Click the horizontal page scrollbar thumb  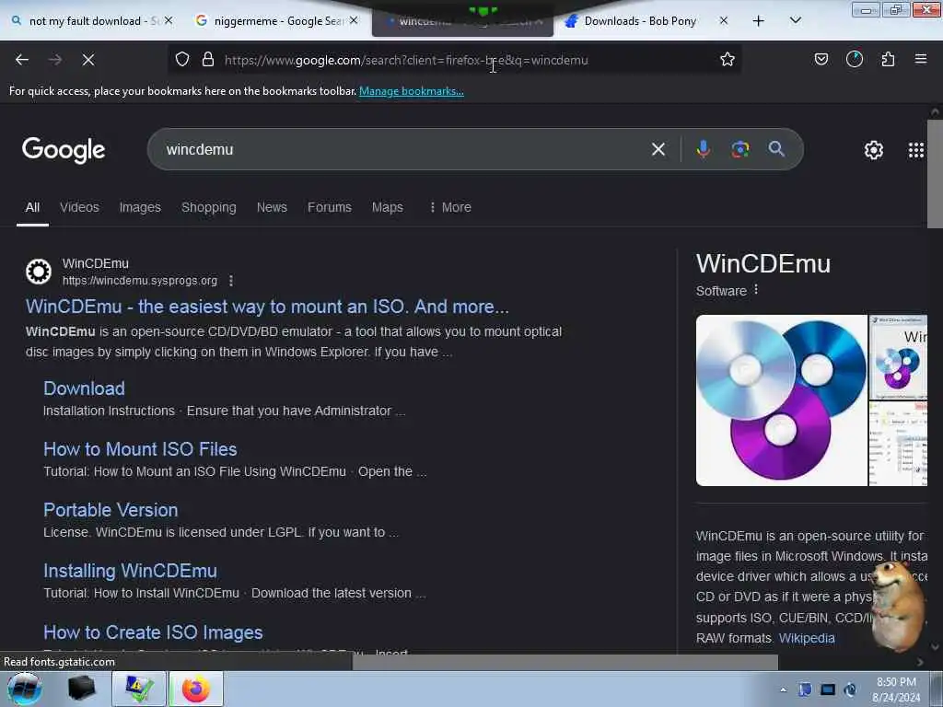click(x=565, y=663)
